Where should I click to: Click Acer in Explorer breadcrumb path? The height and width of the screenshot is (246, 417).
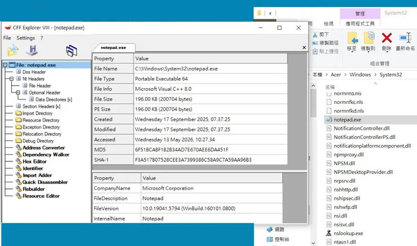point(336,75)
